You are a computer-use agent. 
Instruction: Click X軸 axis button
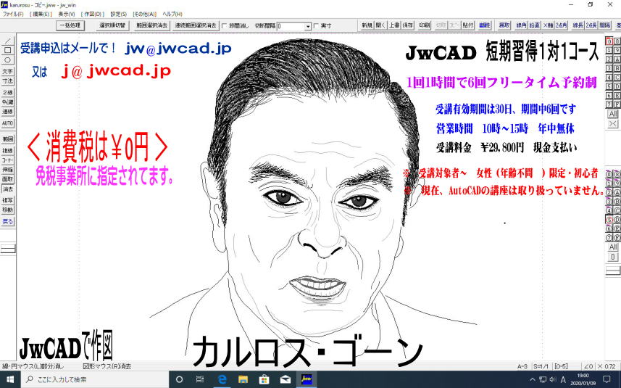[x=548, y=25]
